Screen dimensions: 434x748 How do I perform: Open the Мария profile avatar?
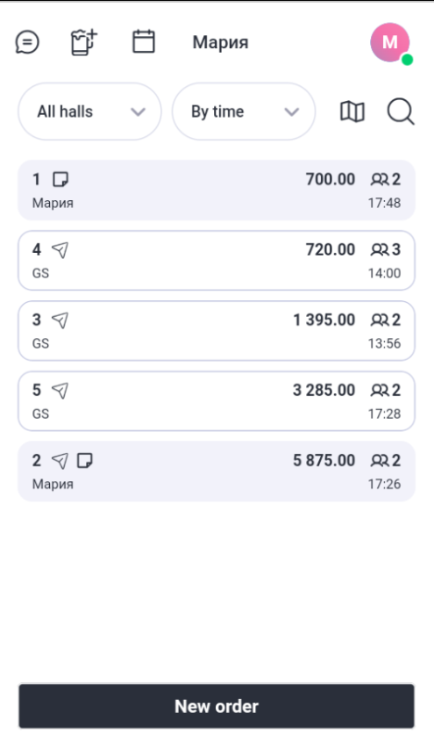point(391,42)
